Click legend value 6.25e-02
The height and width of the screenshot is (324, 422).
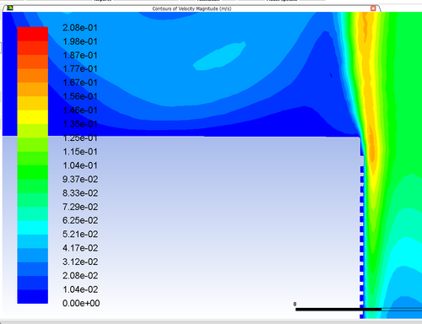[80, 220]
